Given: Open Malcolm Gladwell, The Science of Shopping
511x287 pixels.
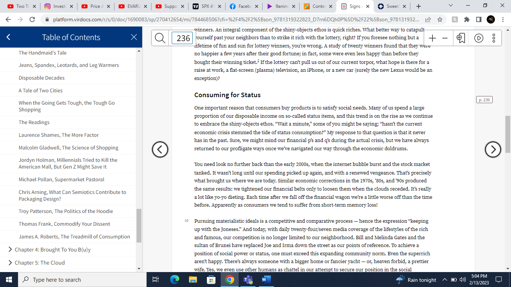Looking at the screenshot, I should click(68, 148).
